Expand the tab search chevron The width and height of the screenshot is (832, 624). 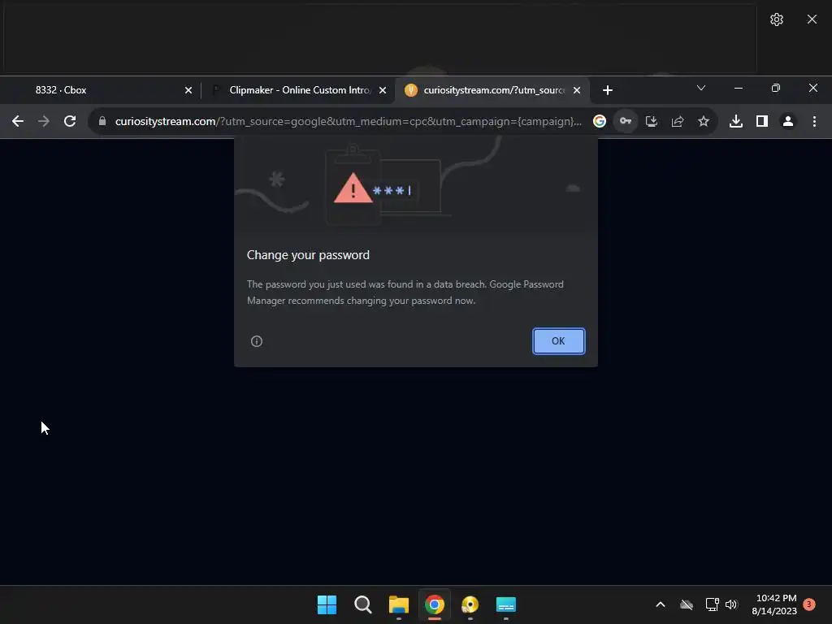701,88
